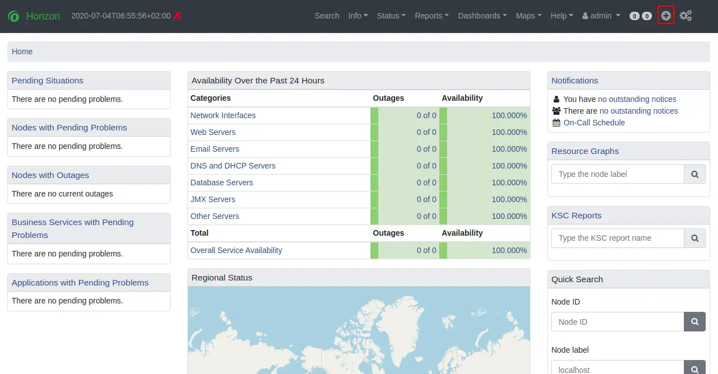Open the Overall Service Availability link
The height and width of the screenshot is (374, 718).
pos(236,250)
